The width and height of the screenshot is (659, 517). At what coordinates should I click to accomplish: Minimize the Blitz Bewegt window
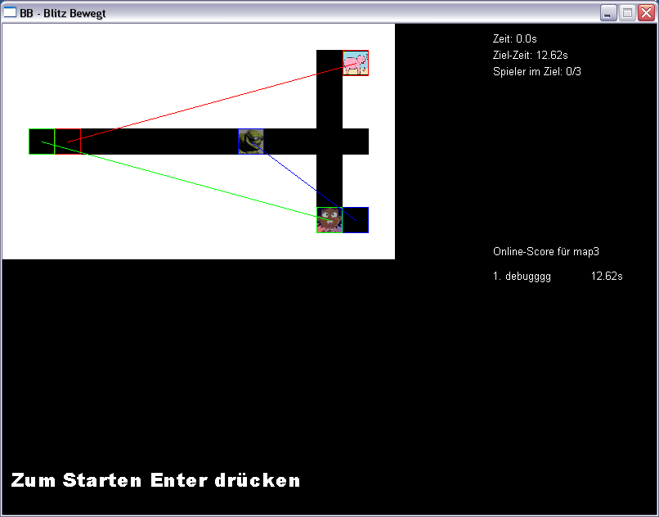pos(608,13)
